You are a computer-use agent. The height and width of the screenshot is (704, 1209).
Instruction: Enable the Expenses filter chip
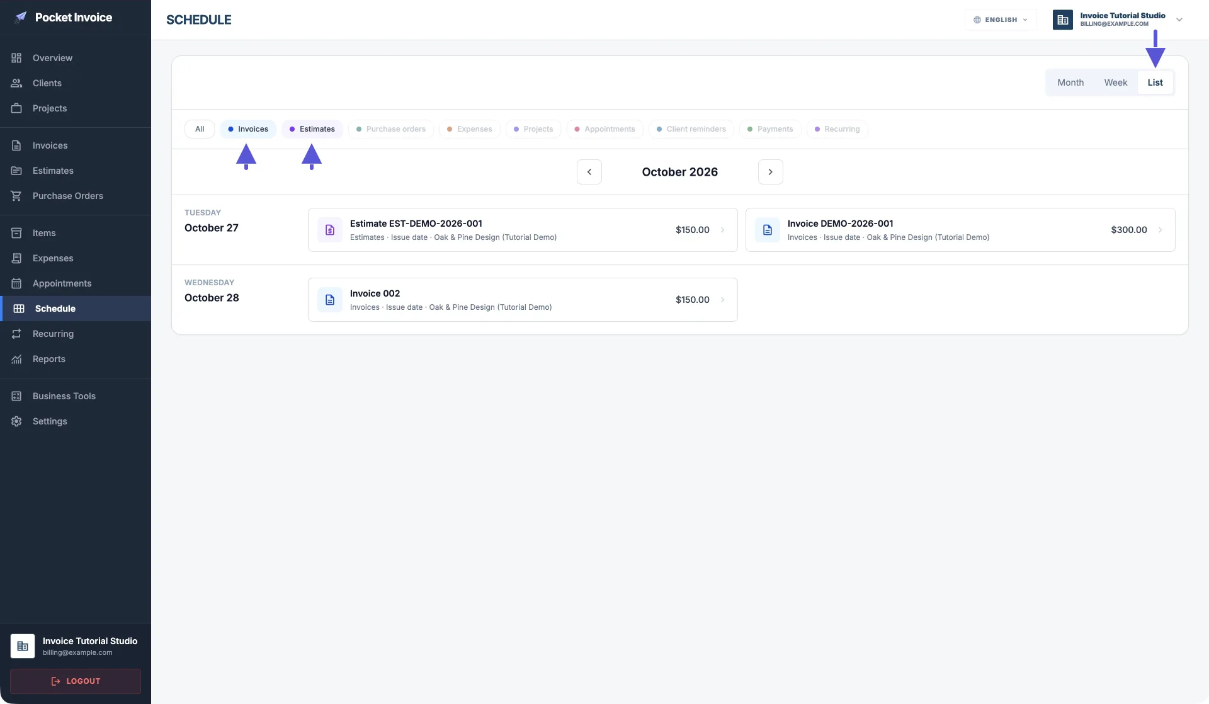470,129
